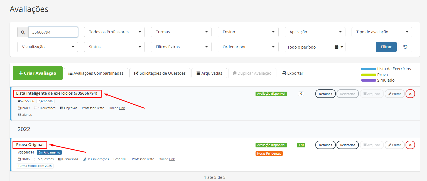Image resolution: width=427 pixels, height=181 pixels.
Task: Click the Simulado purple legend bar
Action: click(x=369, y=80)
